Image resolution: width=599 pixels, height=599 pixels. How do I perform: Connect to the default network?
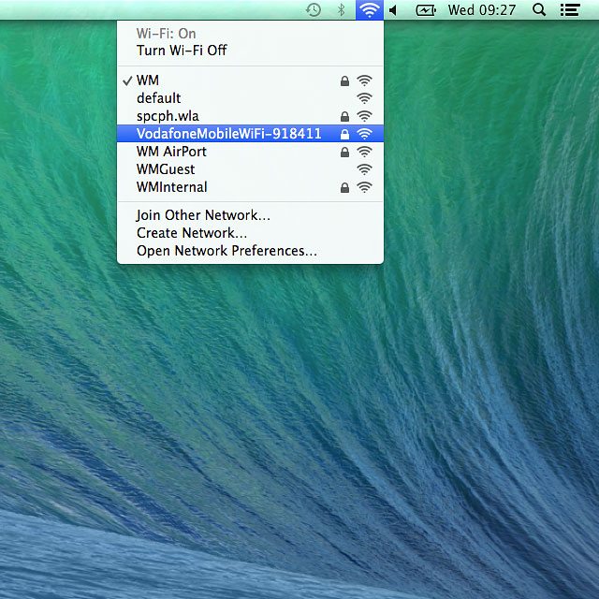pos(250,98)
